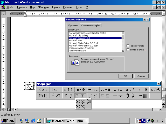
Task: Select 'MS Organization Chart 2.0' entry
Action: pos(95,48)
